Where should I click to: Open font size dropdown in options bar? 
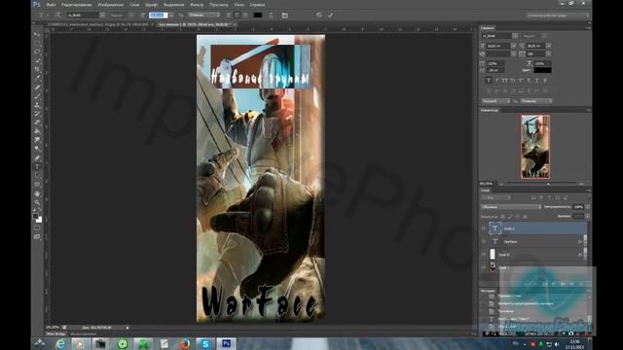[171, 16]
